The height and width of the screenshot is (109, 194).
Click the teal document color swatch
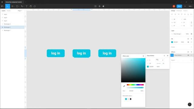point(126,99)
